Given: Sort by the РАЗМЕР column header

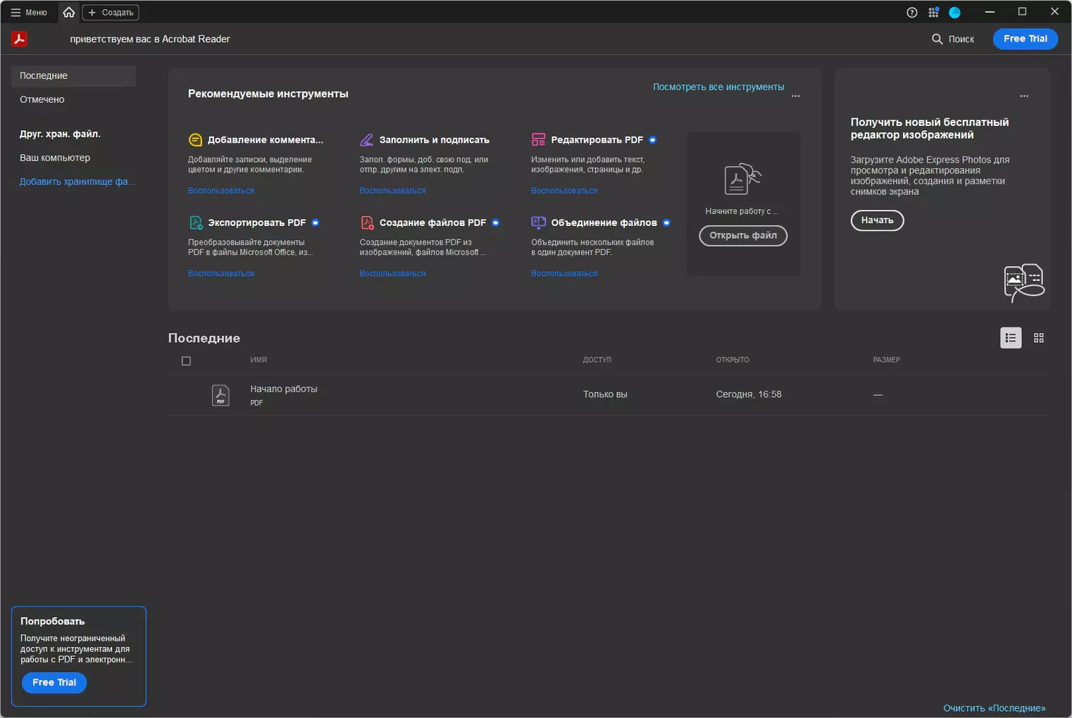Looking at the screenshot, I should pyautogui.click(x=886, y=360).
